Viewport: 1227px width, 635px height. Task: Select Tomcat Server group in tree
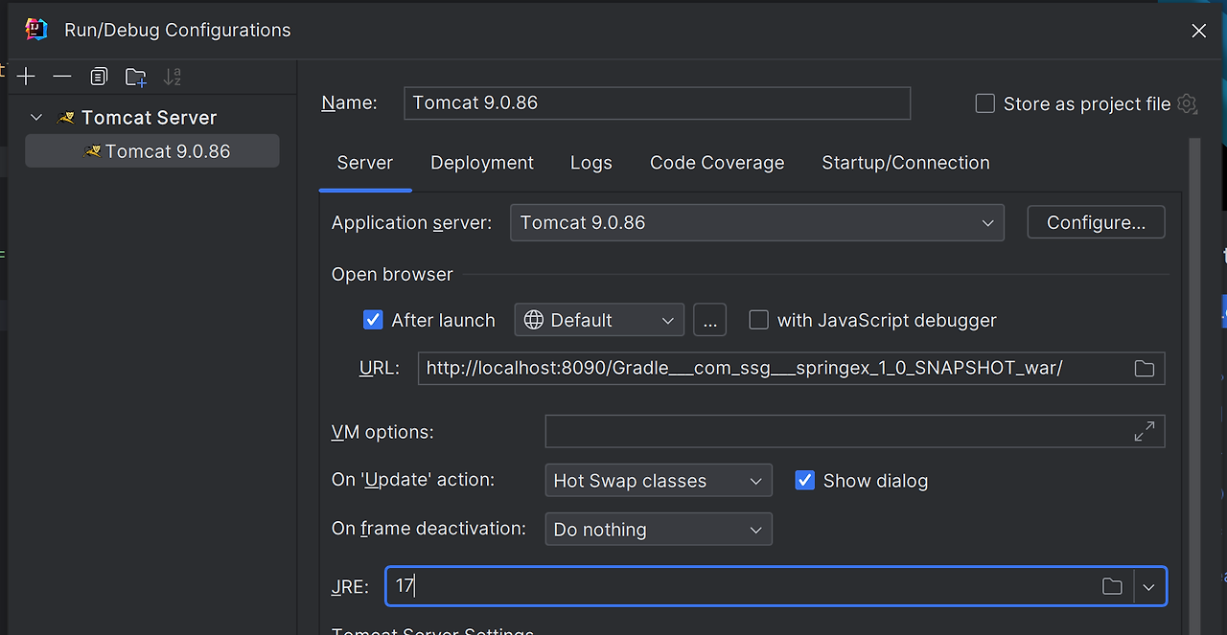click(149, 118)
